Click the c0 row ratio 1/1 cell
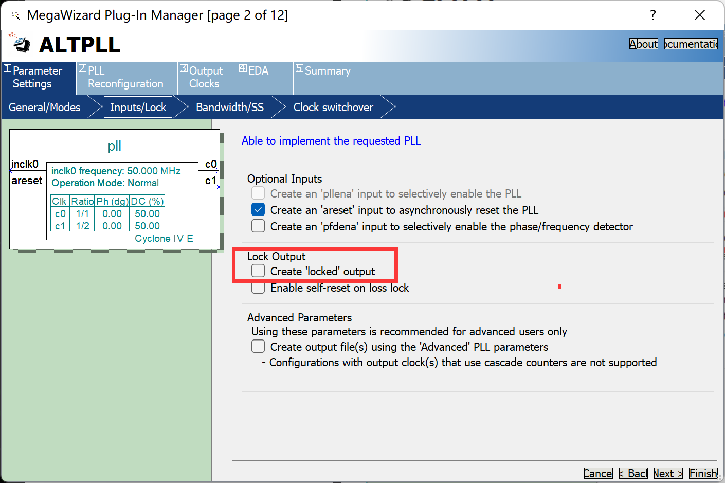The width and height of the screenshot is (725, 483). 82,213
